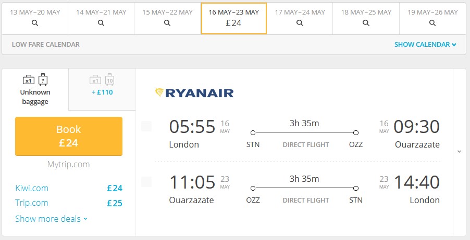This screenshot has width=470, height=240.
Task: Expand Show Calendar in low fare bar
Action: pos(425,45)
